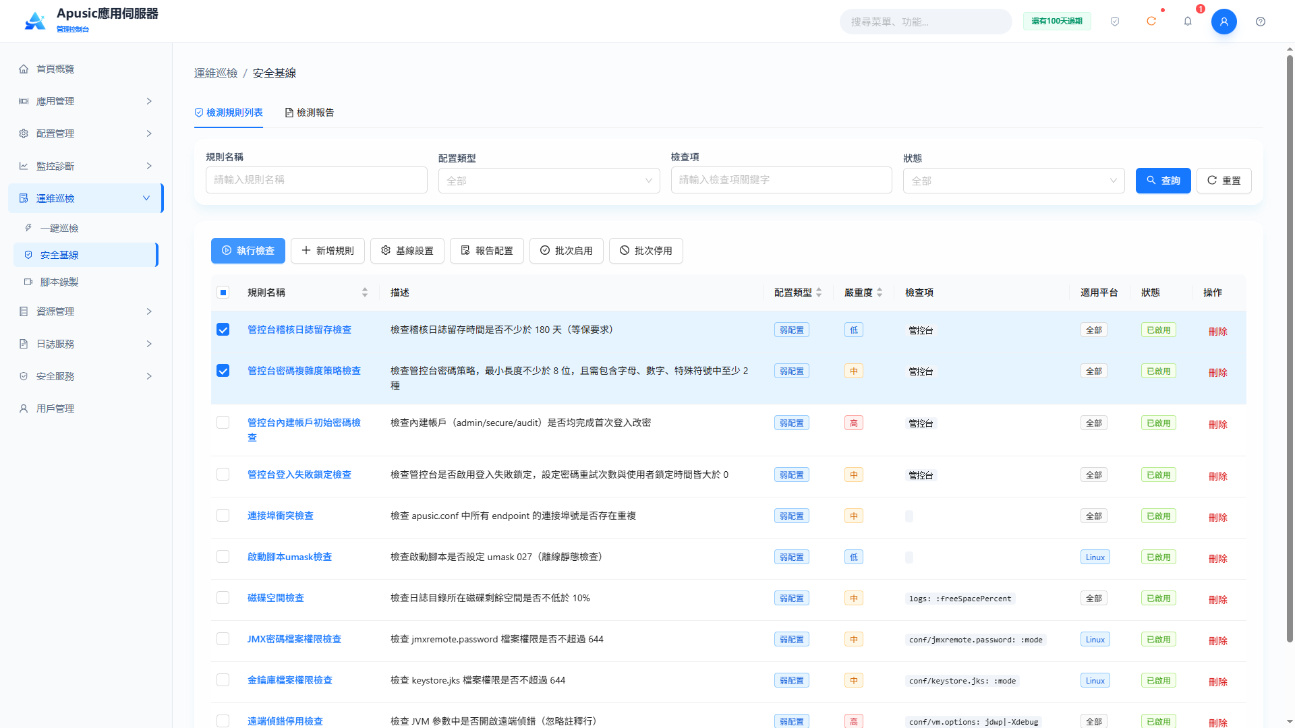Uncheck the 管控台密碼複雜度策略檢查 row checkbox
This screenshot has height=728, width=1295.
point(223,371)
